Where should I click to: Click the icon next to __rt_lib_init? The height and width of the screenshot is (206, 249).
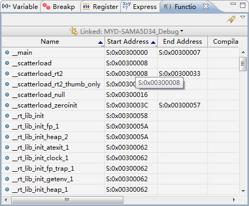coord(7,115)
